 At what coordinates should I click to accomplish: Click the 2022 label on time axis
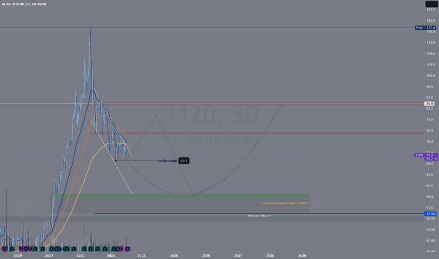81,256
